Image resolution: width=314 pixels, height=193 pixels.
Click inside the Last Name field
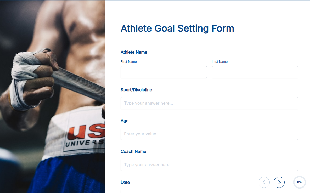(x=255, y=72)
